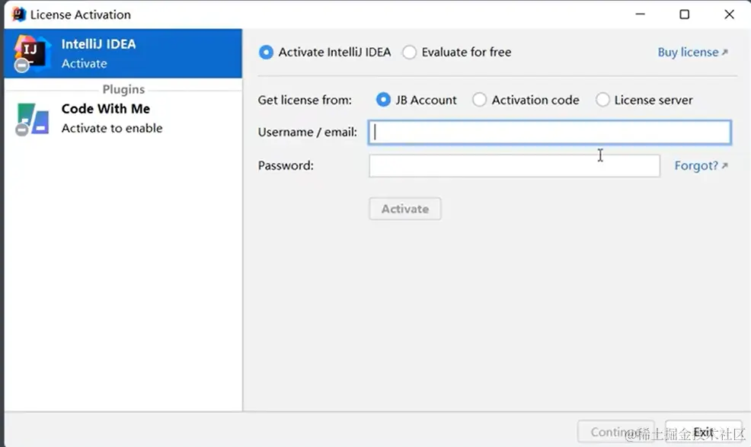Click the Code With Me plugin icon
The image size is (751, 447).
(x=33, y=119)
